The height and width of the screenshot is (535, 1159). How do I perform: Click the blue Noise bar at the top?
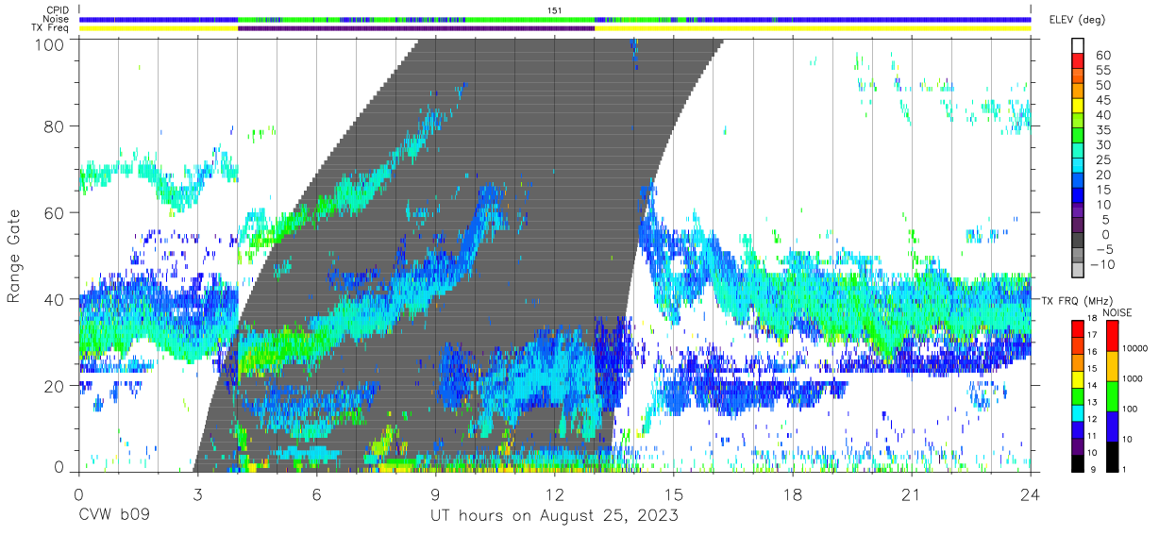(555, 19)
